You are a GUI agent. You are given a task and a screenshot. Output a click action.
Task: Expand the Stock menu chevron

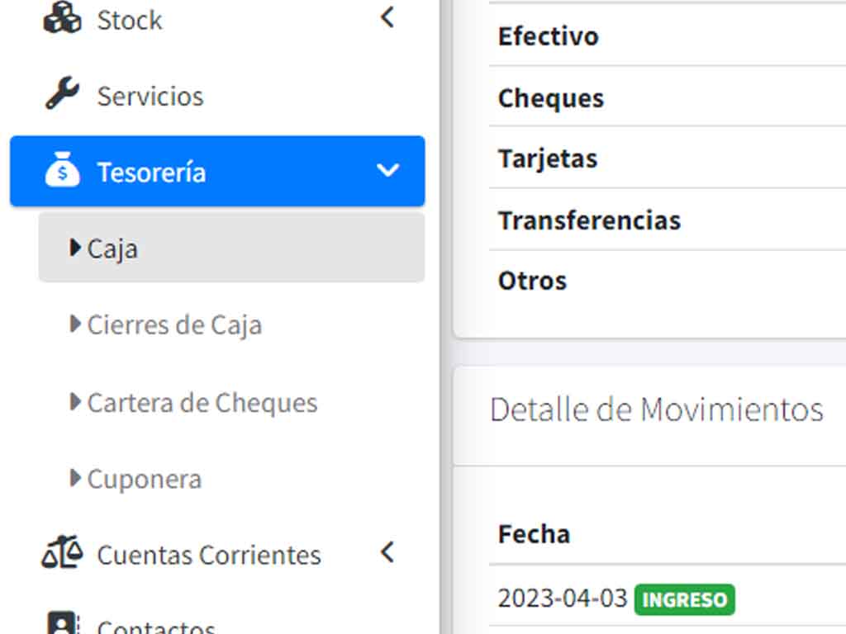(x=387, y=18)
